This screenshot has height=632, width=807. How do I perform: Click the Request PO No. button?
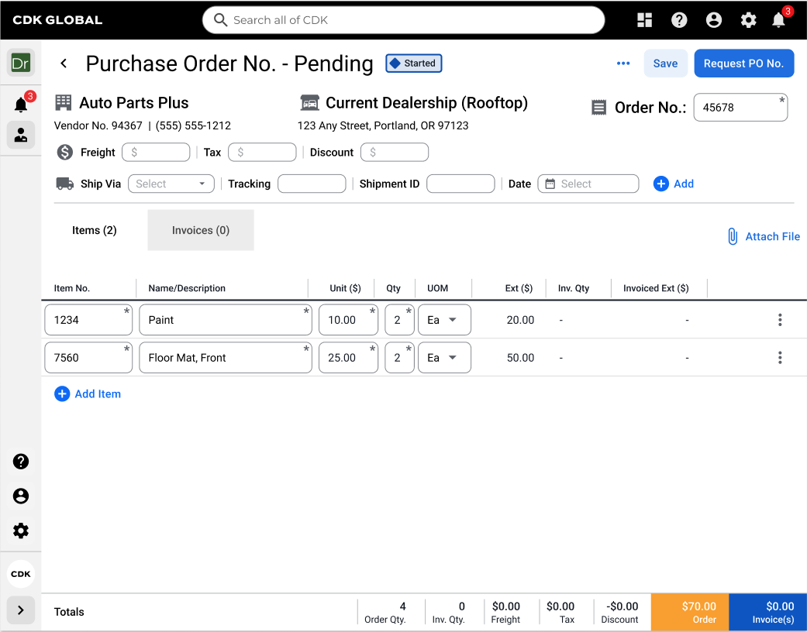(743, 63)
